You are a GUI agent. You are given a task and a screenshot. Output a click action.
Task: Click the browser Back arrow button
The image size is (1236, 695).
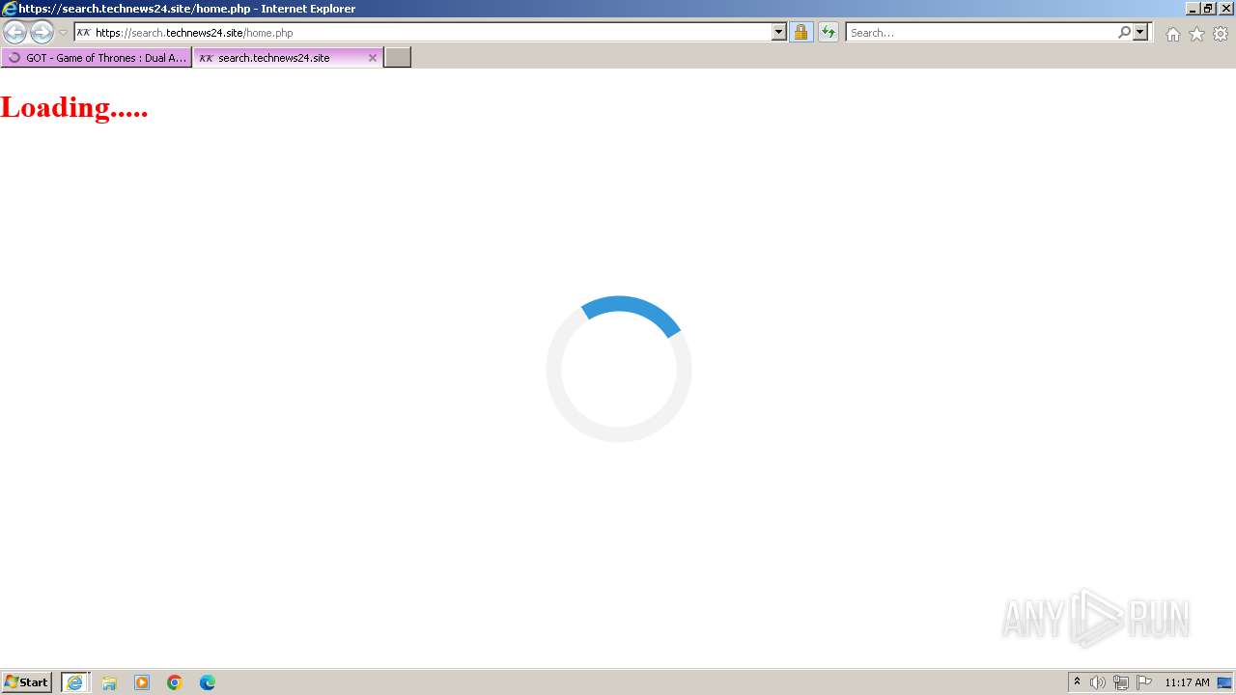pyautogui.click(x=14, y=33)
